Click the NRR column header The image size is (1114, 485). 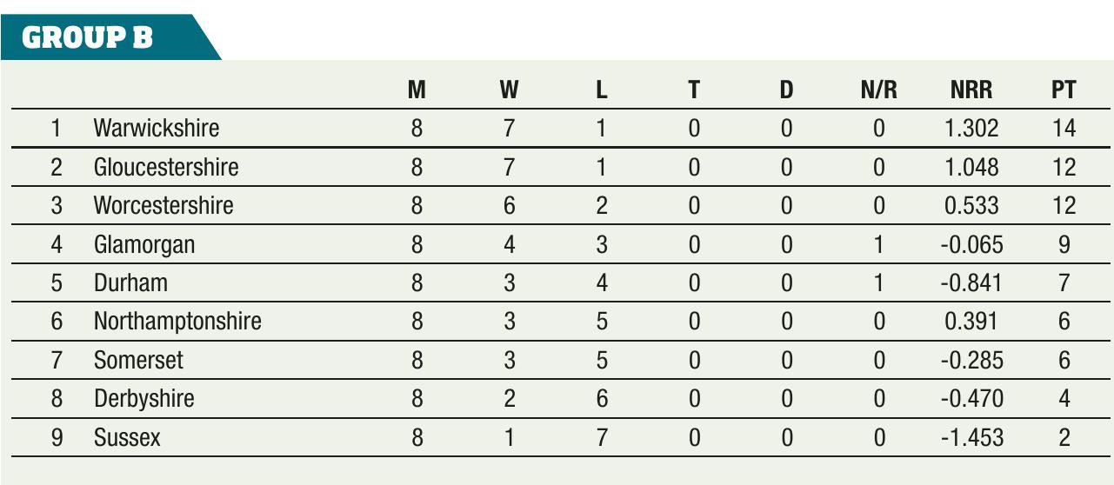(971, 90)
